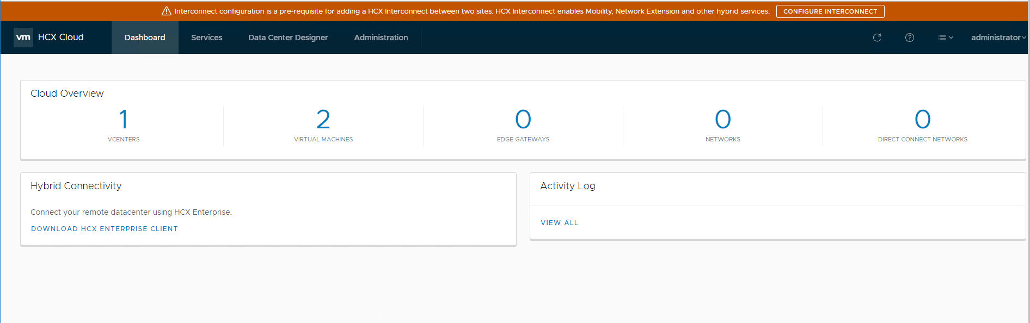The height and width of the screenshot is (323, 1030).
Task: Click the Networks count of 0
Action: (723, 119)
